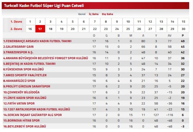Go to week 30 standings
Image resolution: width=193 pixels, height=132 pixels.
(183, 29)
